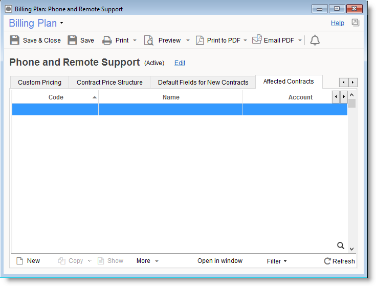Click the pop-out window icon beside Help

(x=355, y=23)
